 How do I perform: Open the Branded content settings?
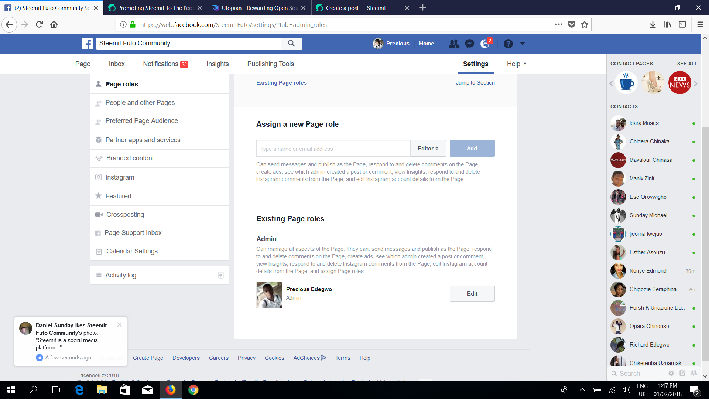[x=130, y=158]
